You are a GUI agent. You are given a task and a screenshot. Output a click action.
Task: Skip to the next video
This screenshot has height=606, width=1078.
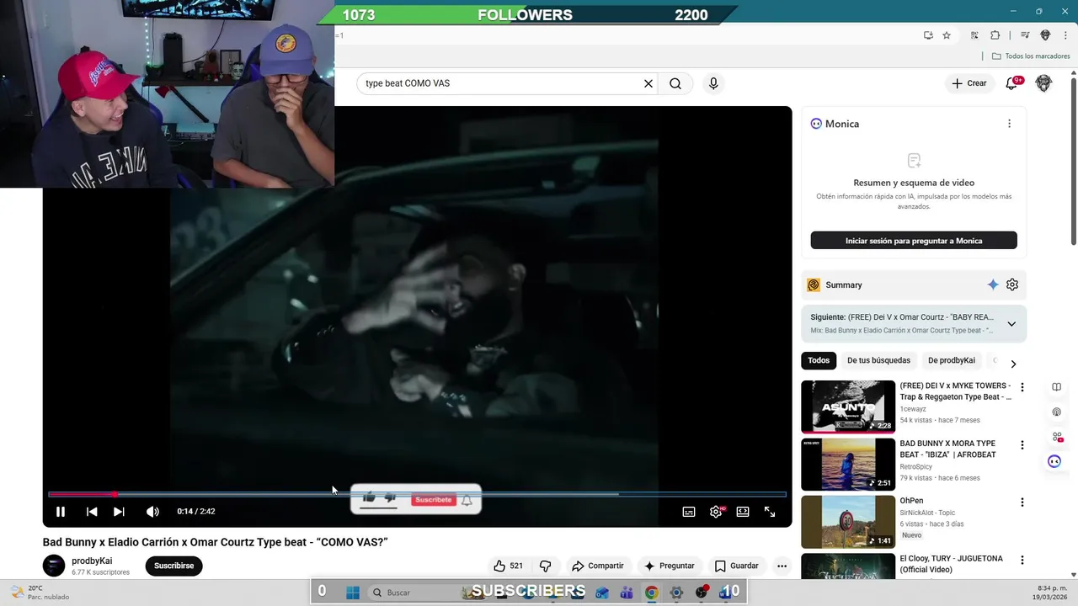[x=119, y=512]
